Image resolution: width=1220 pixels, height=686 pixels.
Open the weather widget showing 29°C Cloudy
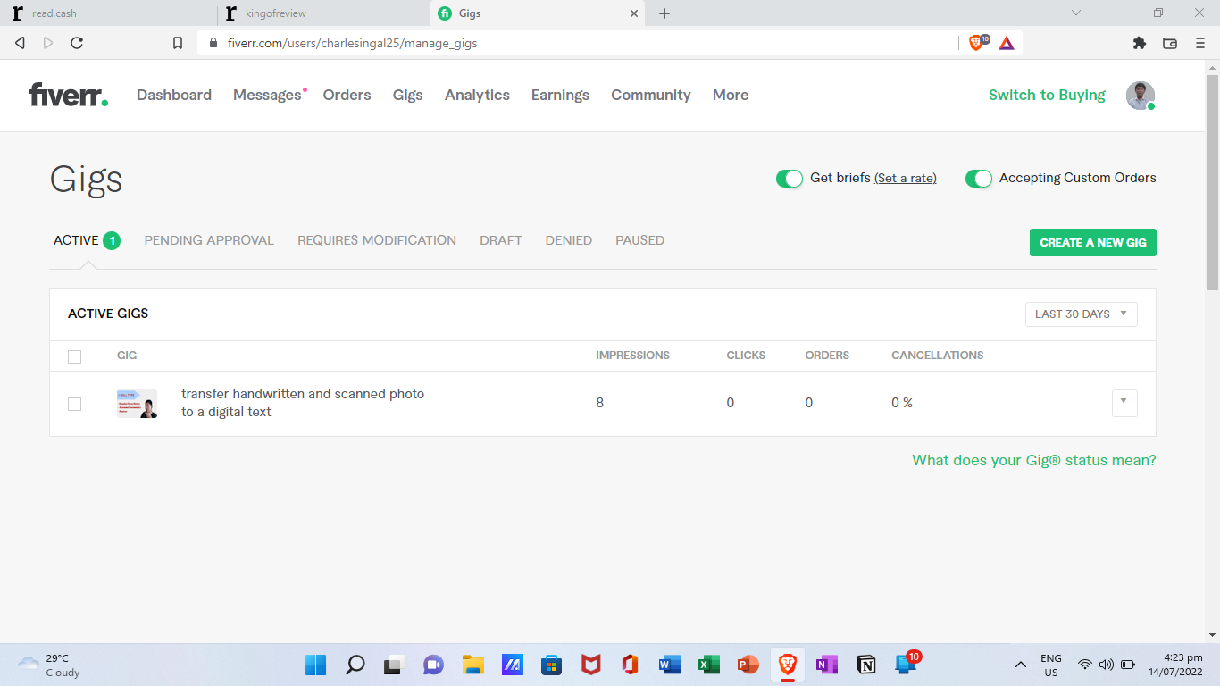50,665
